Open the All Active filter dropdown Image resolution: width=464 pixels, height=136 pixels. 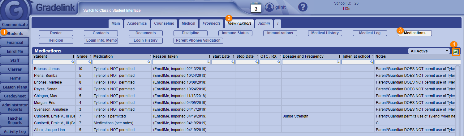tap(429, 51)
